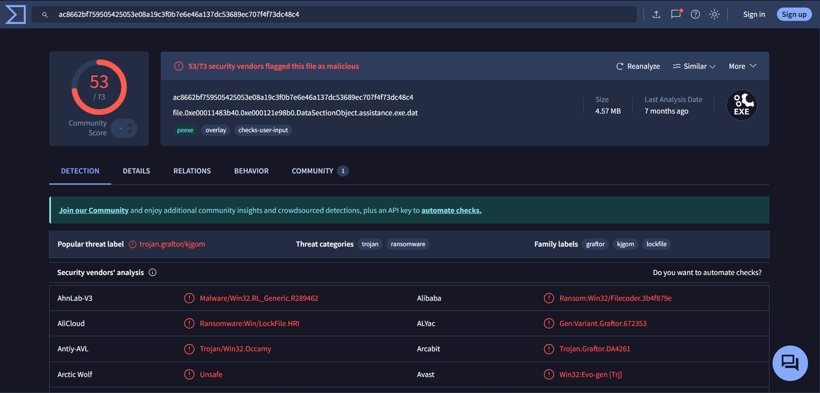Vote up on community score
This screenshot has height=393, width=820.
tap(130, 125)
